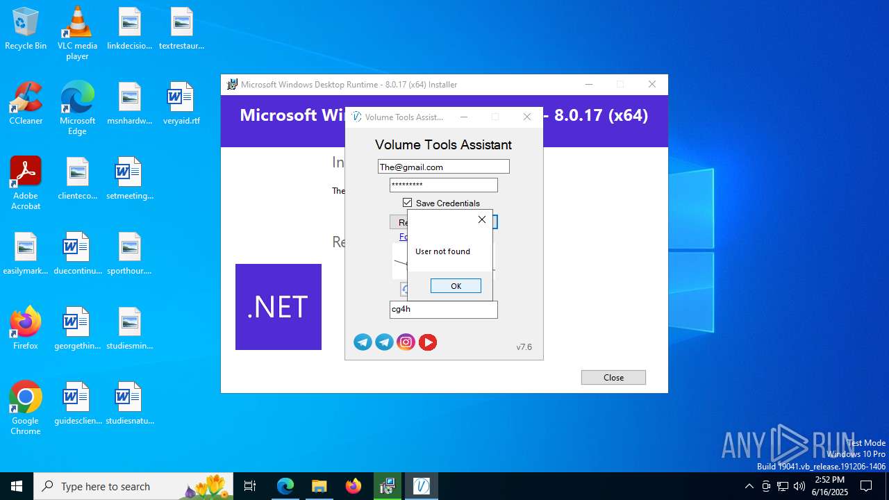Screen dimensions: 889x500
Task: Select the georgethin... Word document
Action: point(77,329)
